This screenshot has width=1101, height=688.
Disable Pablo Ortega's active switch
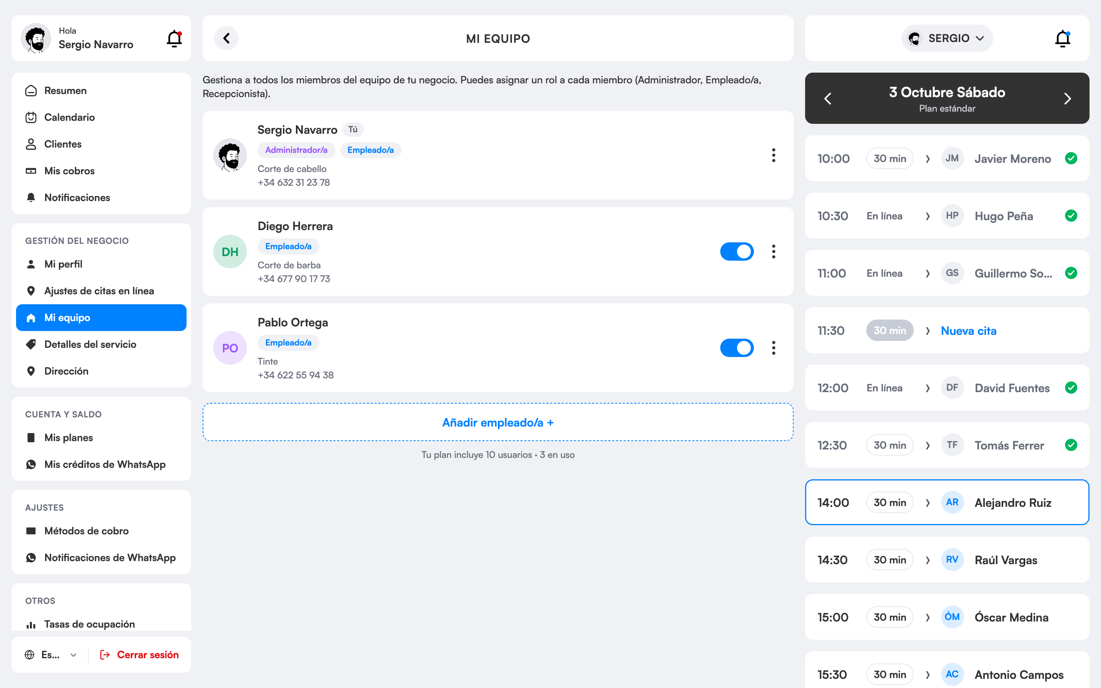click(x=737, y=348)
